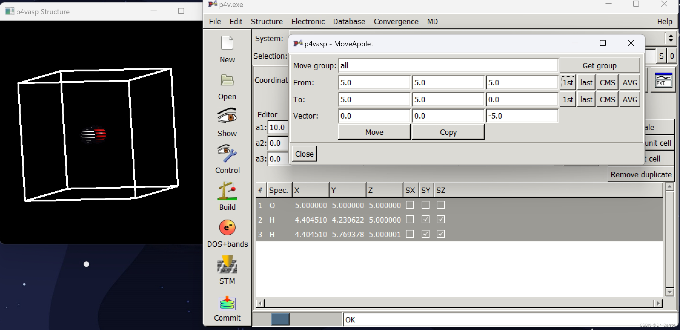Click the Show eye icon
The width and height of the screenshot is (680, 330).
coord(227,116)
